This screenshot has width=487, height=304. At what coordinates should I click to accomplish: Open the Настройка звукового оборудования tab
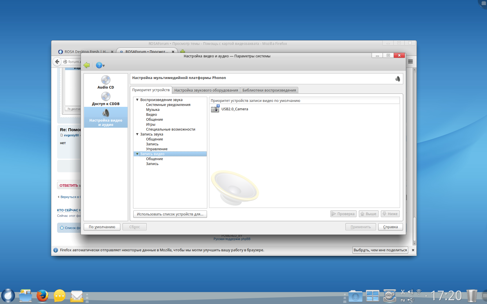tap(206, 90)
